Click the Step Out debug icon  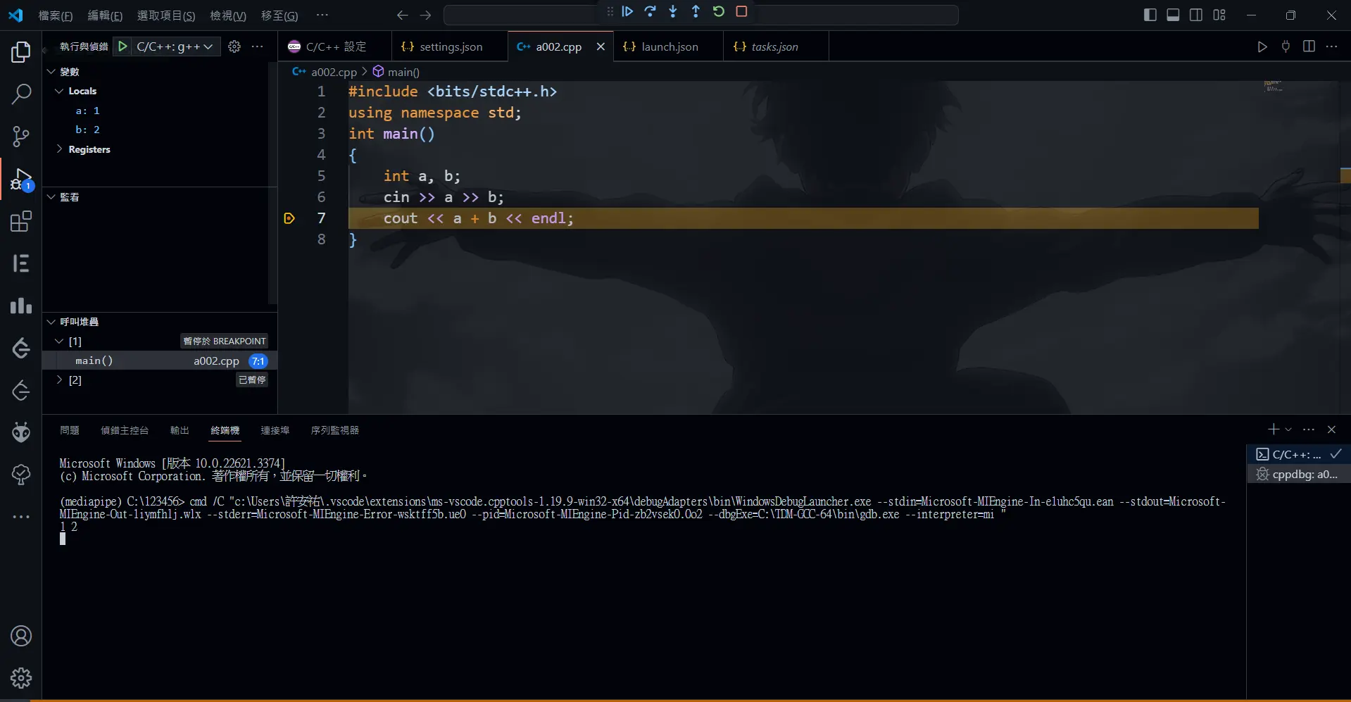(696, 12)
